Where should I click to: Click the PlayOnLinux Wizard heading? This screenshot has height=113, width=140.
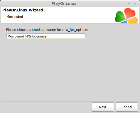[23, 10]
